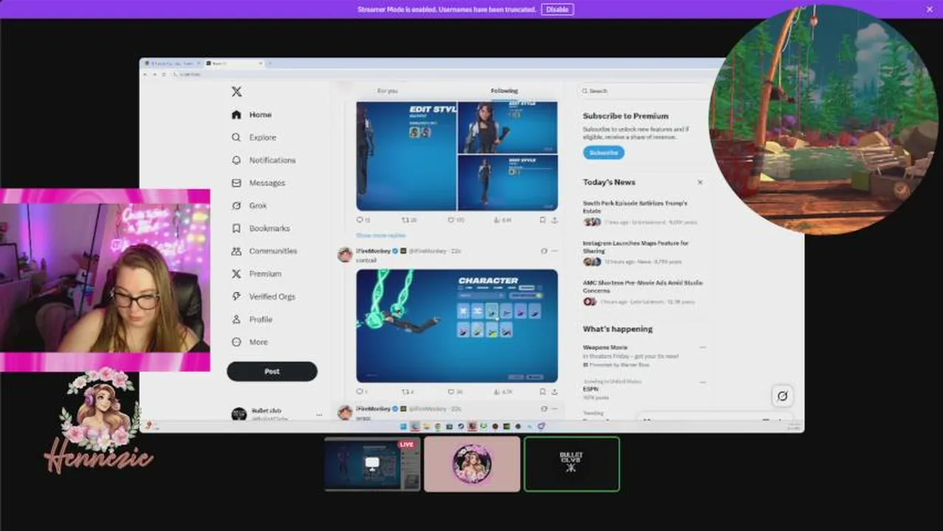This screenshot has width=943, height=531.
Task: Share the Edit Style post
Action: 554,220
